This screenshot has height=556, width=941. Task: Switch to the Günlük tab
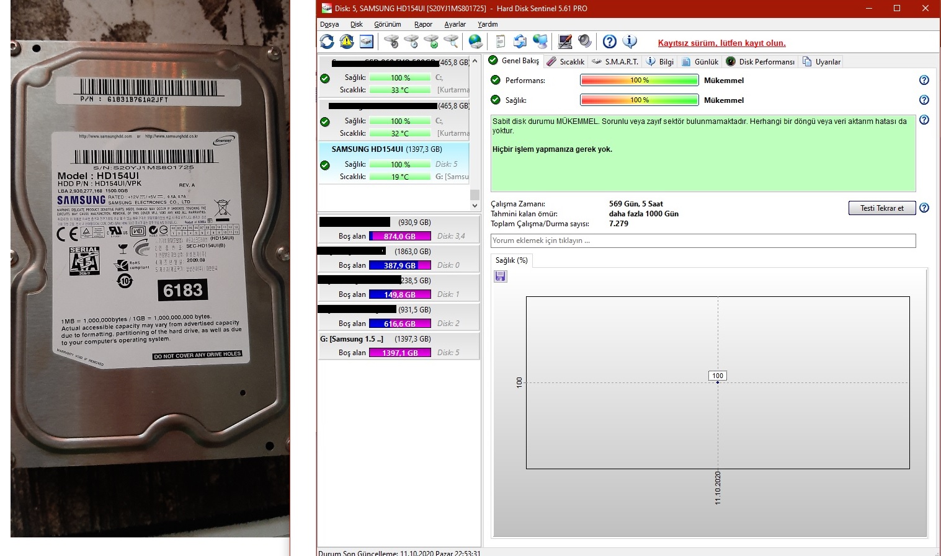tap(700, 61)
